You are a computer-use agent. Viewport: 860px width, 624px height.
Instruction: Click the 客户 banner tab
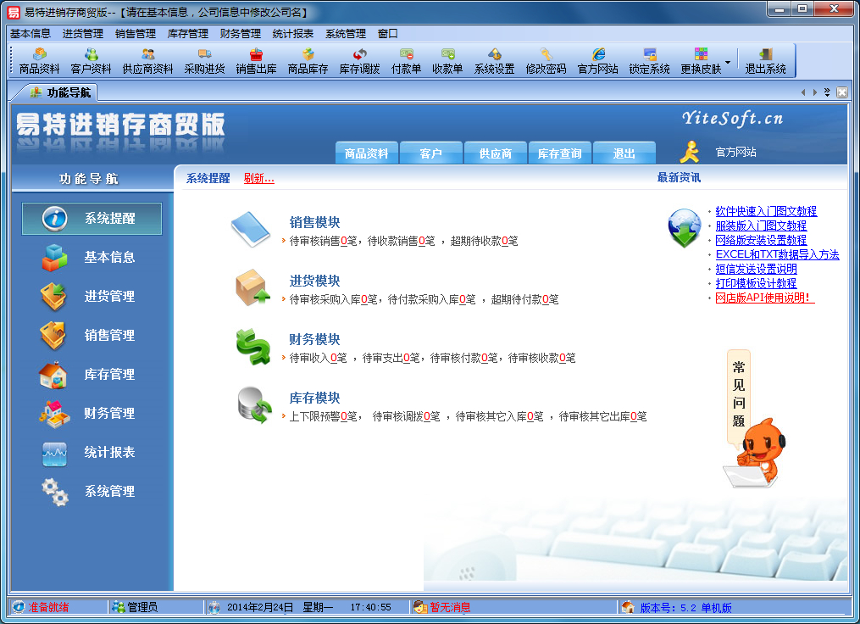[430, 153]
